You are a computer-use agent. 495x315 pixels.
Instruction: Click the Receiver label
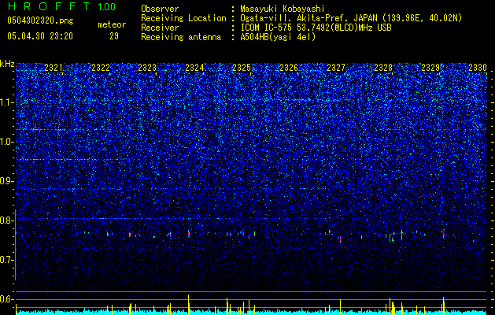pos(160,28)
